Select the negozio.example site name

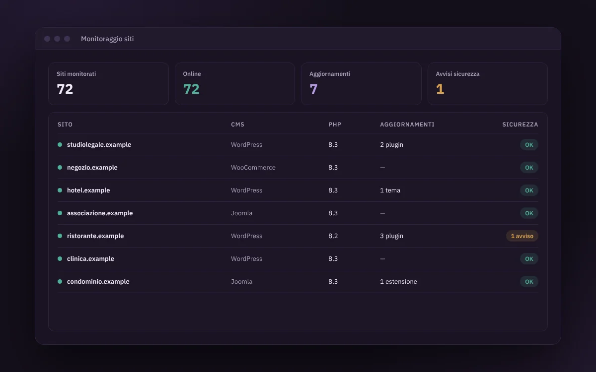[x=92, y=168]
